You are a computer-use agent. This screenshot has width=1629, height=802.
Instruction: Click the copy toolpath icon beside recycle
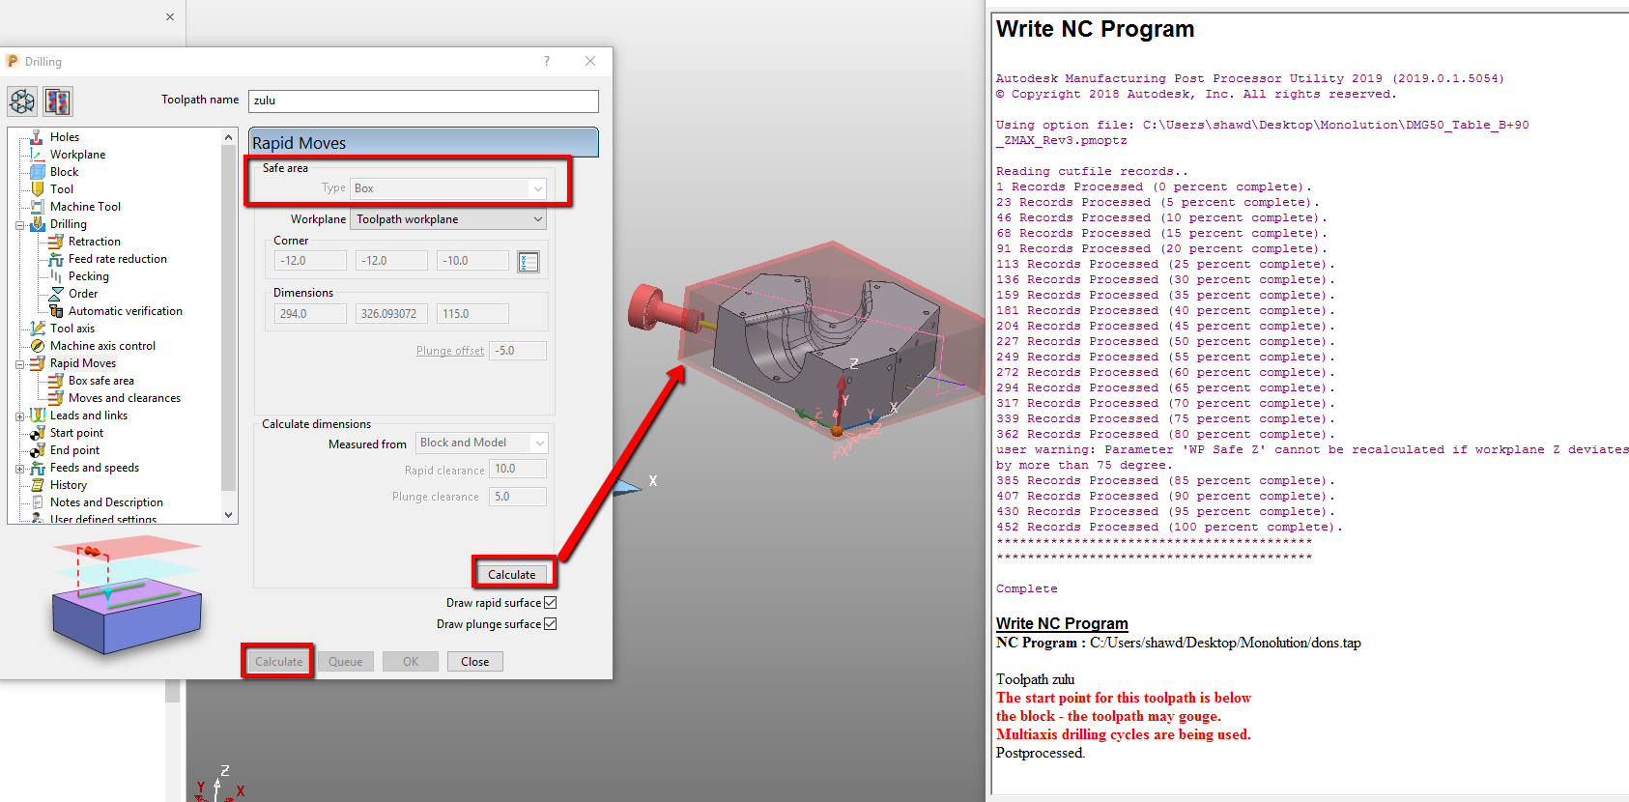tap(58, 100)
